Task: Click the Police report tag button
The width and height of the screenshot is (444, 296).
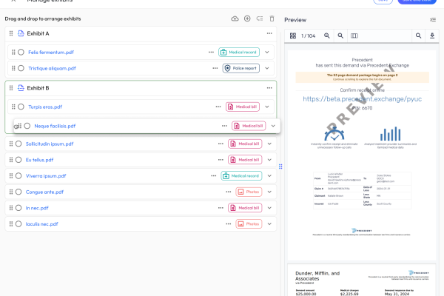Action: tap(240, 68)
